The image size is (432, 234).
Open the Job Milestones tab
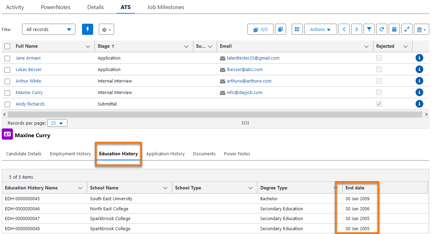166,7
